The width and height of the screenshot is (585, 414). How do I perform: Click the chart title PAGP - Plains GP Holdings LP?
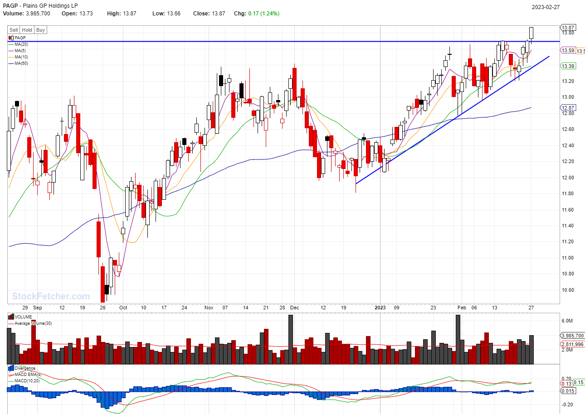coord(41,6)
